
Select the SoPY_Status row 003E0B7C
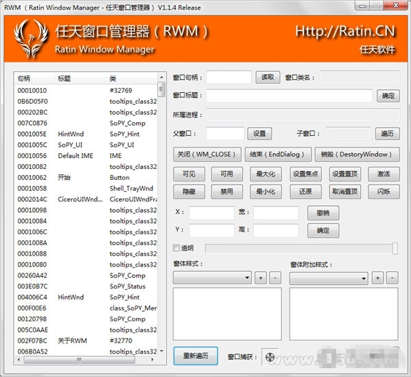point(86,286)
